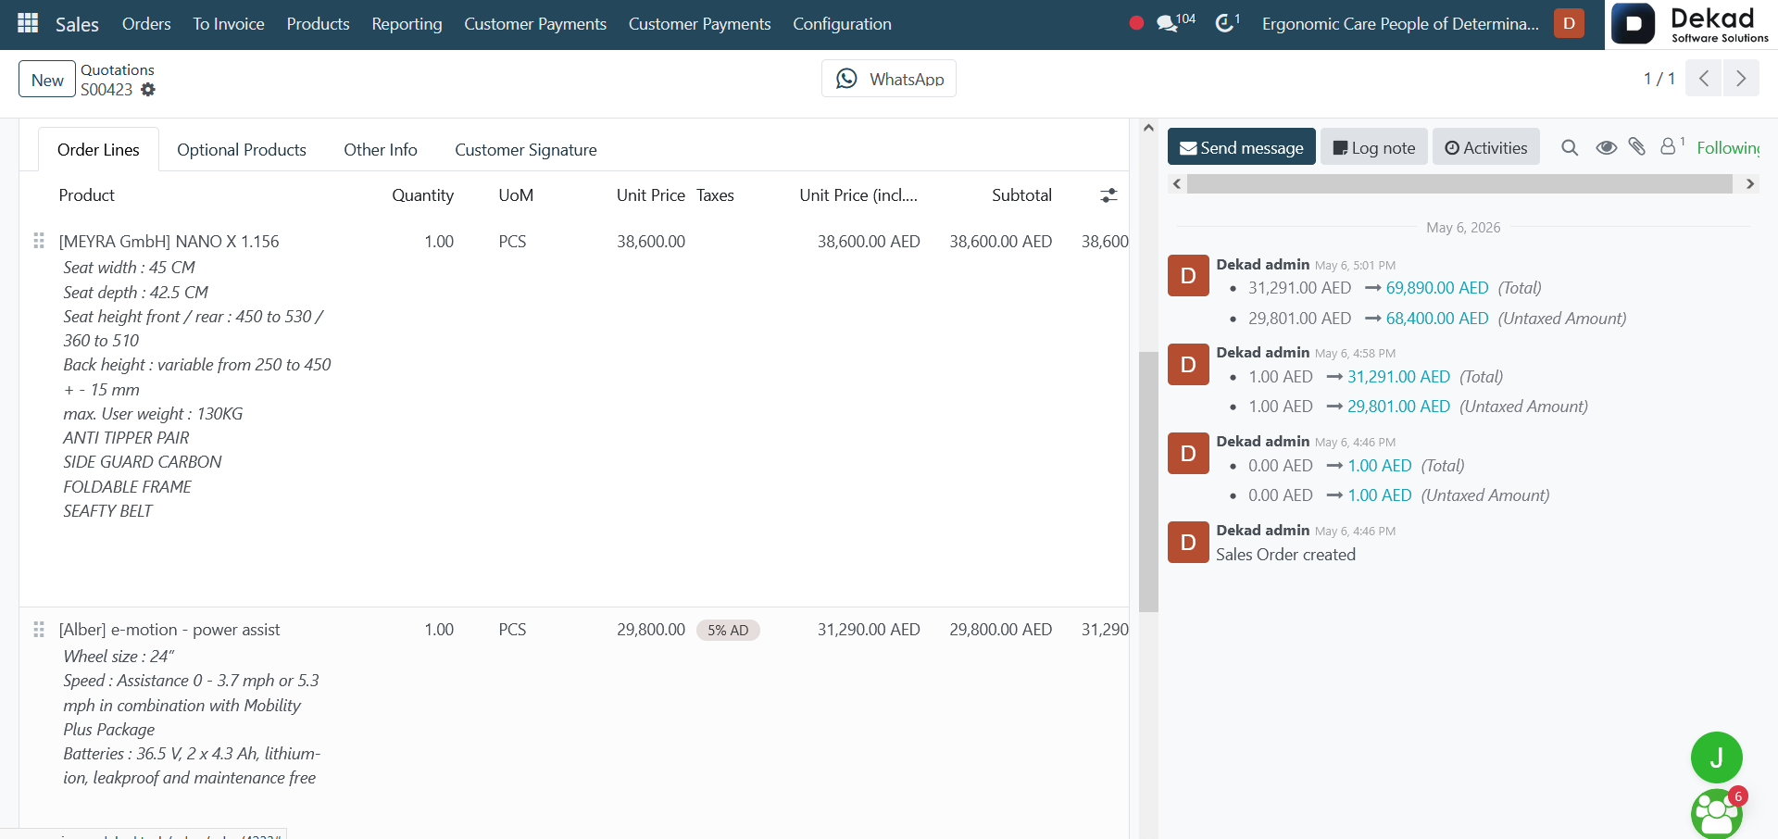
Task: Click Dekad admin avatar on Sales Order created
Action: click(x=1188, y=543)
